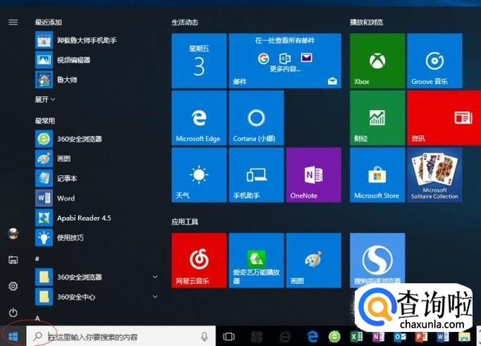
Task: Open the 爱奇艺万能播放器 tile
Action: coord(257,261)
